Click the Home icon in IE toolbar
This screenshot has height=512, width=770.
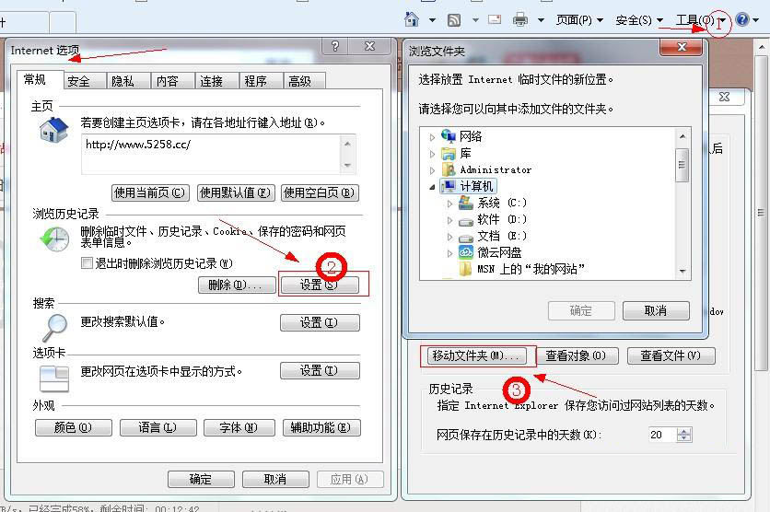pos(412,19)
